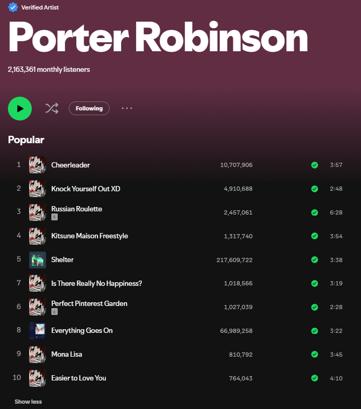Select the Shelter track title

click(62, 259)
